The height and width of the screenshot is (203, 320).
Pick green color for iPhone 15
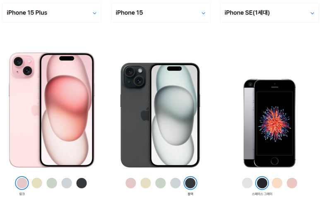[x=161, y=183]
